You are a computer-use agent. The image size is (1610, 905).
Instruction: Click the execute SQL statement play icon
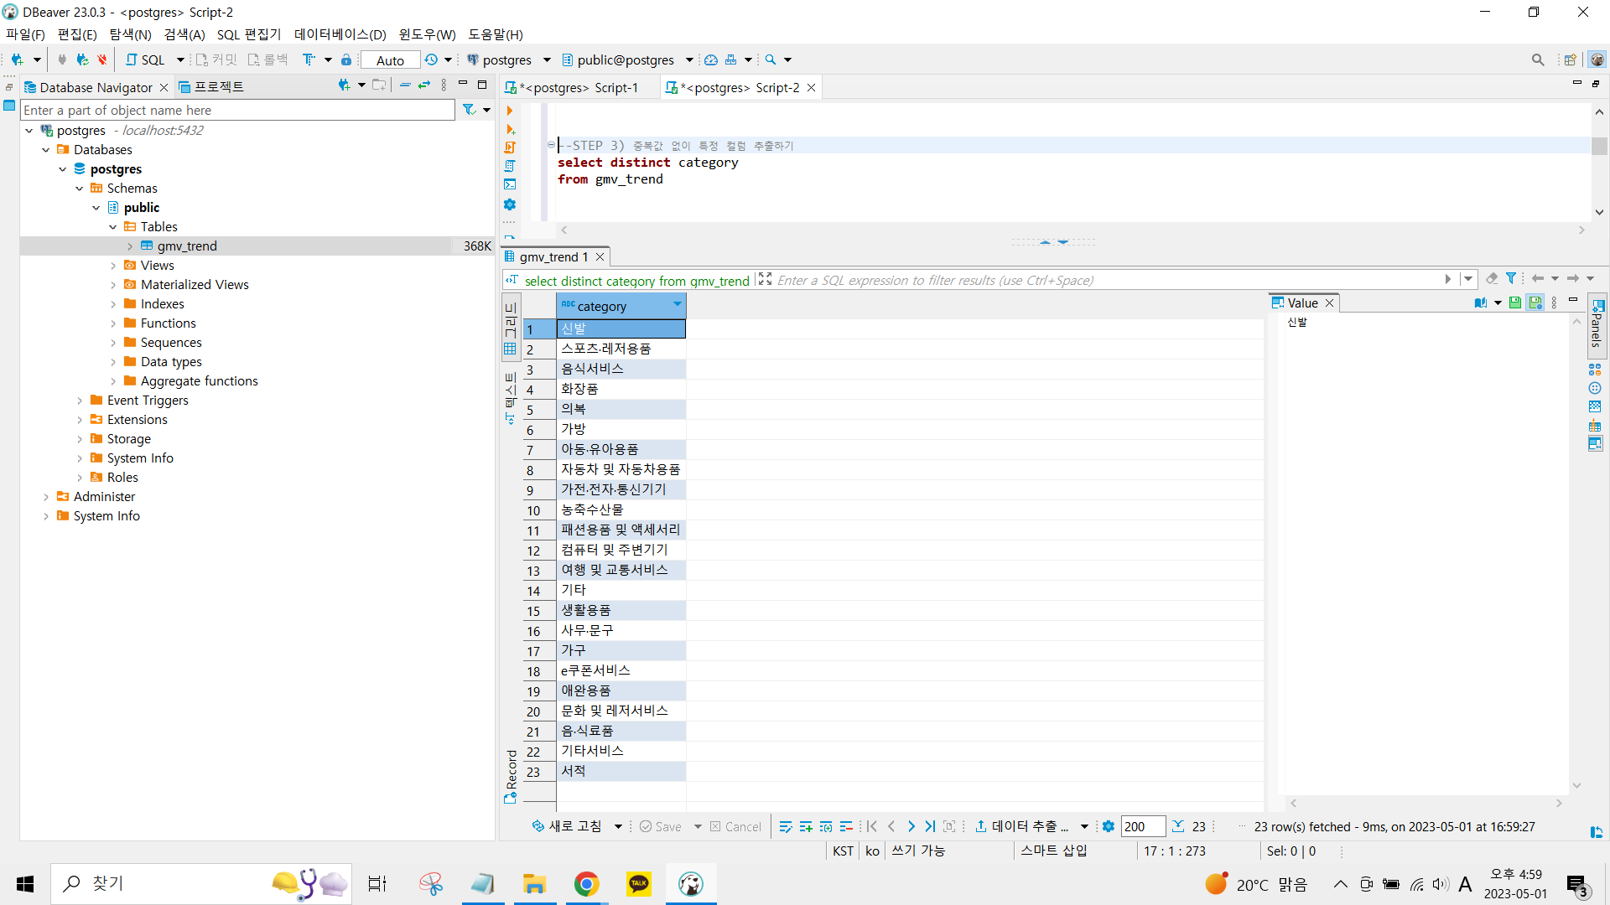click(x=509, y=111)
